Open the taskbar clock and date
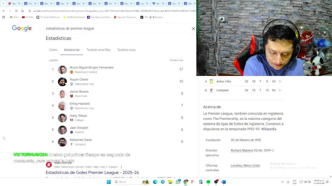Screen dimensions: 332x186 click(319, 182)
